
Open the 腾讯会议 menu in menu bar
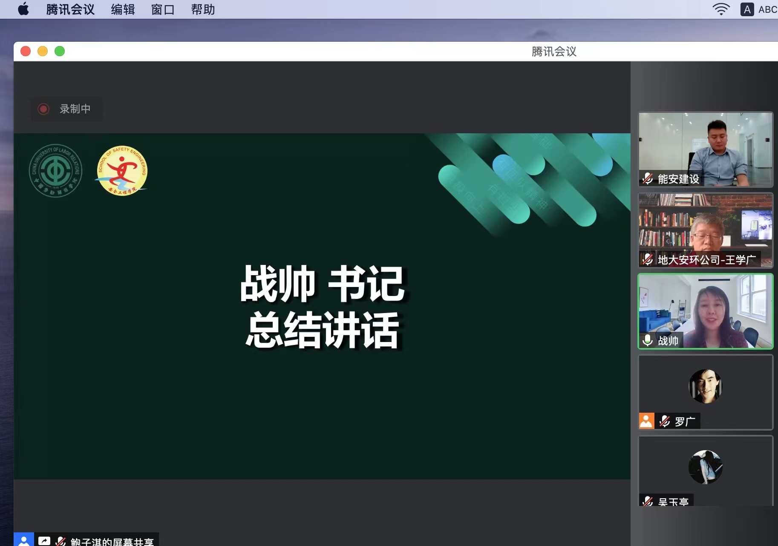pos(70,9)
